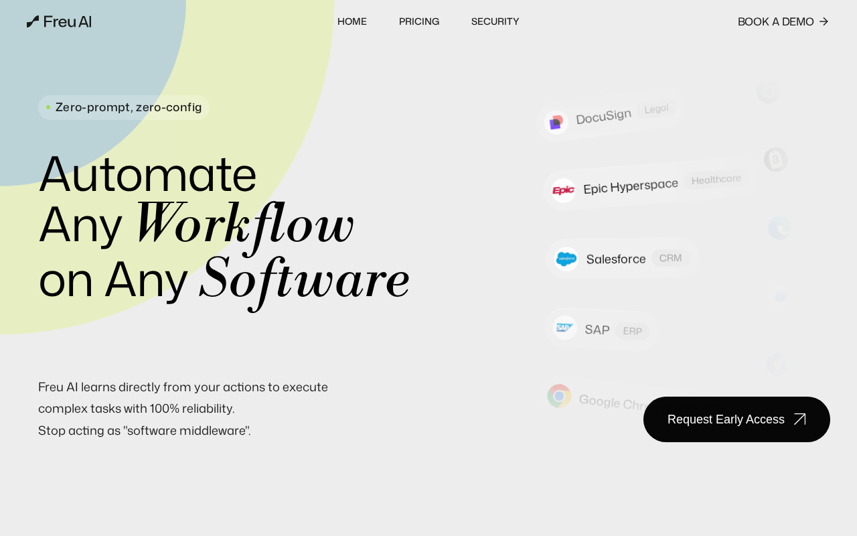
Task: Click the "Zero-prompt, zero-config" badge
Action: click(124, 107)
